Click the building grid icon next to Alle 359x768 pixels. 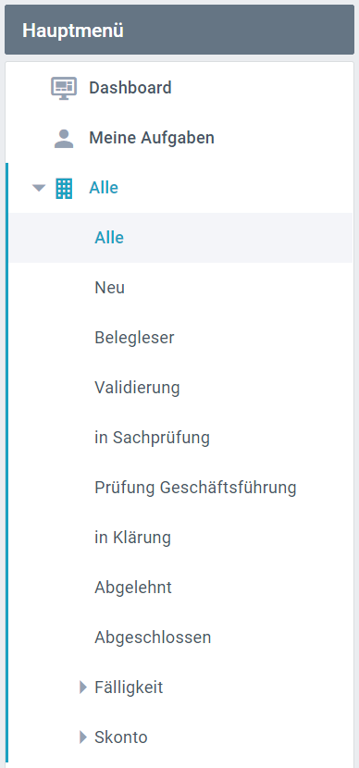pos(64,189)
